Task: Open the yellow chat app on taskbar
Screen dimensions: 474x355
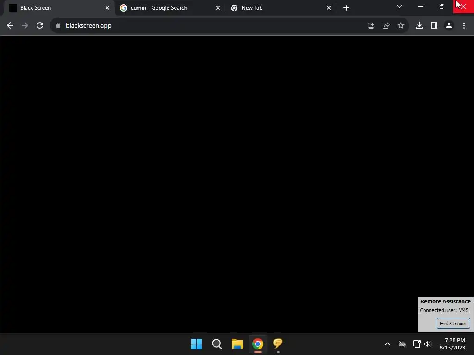Action: (x=278, y=343)
